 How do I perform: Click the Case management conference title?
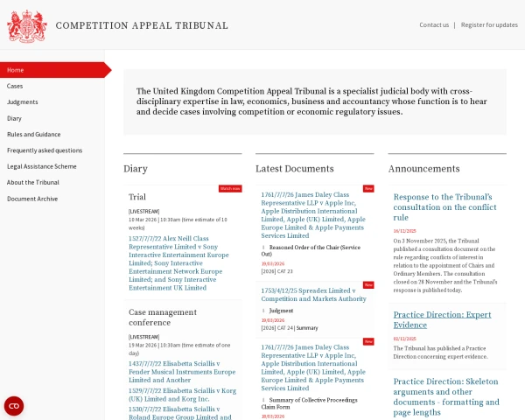pos(163,317)
